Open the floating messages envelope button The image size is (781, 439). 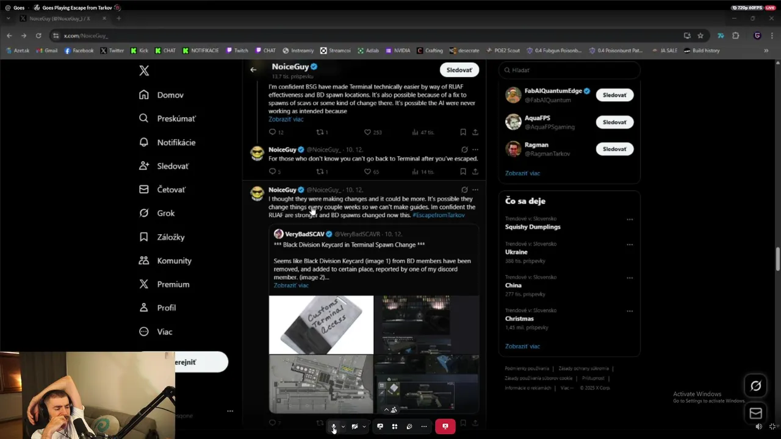[755, 413]
